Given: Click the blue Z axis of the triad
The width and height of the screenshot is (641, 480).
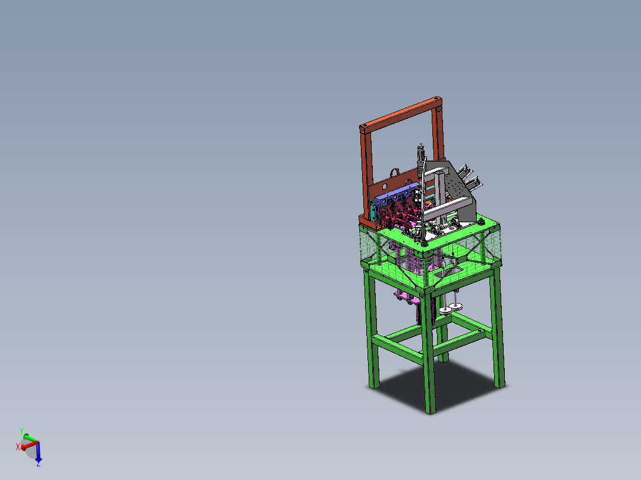Looking at the screenshot, I should (x=38, y=452).
